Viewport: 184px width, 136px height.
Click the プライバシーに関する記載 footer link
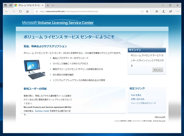[x=142, y=121]
